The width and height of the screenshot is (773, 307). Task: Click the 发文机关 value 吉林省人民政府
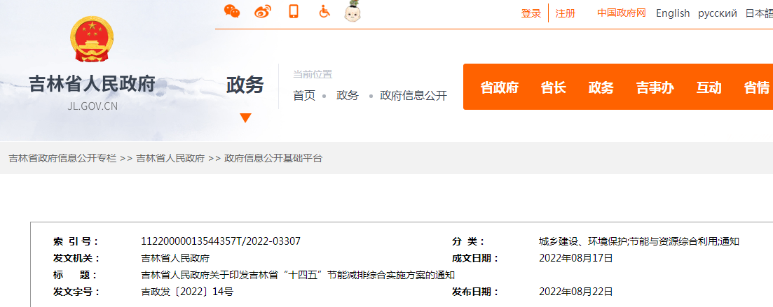(175, 258)
